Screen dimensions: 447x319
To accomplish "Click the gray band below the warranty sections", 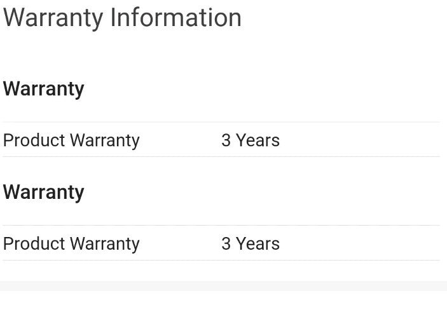I will tap(223, 286).
